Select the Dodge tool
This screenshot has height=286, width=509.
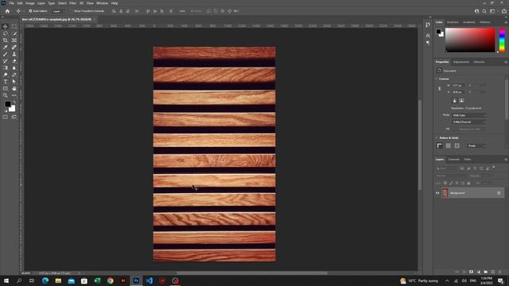(x=6, y=75)
